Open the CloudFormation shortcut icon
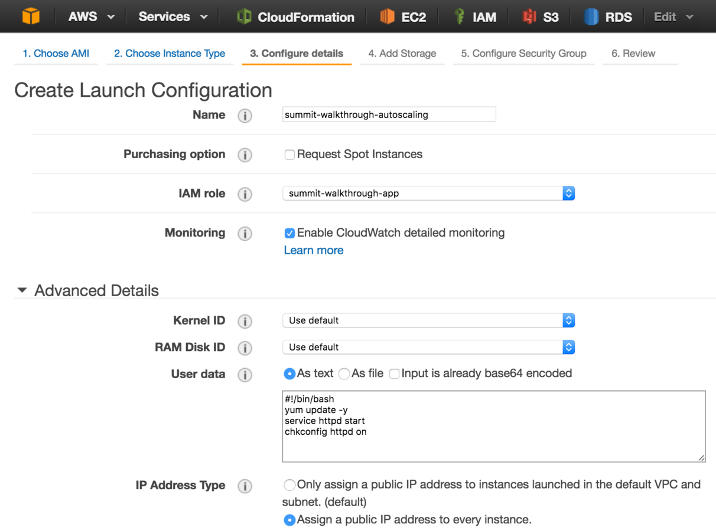This screenshot has height=531, width=716. 243,17
